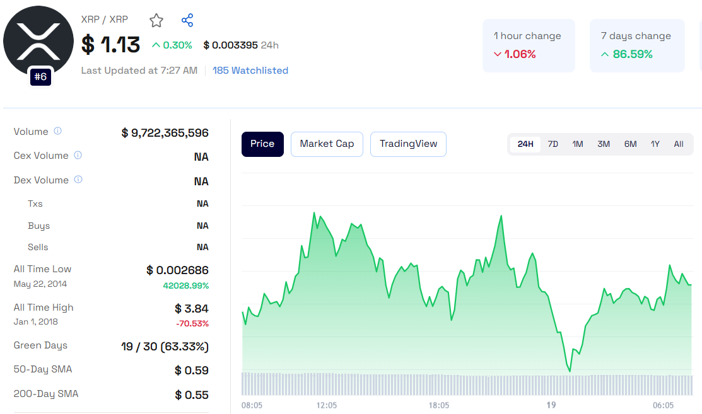Select the 7D time range
The width and height of the screenshot is (702, 414).
553,144
